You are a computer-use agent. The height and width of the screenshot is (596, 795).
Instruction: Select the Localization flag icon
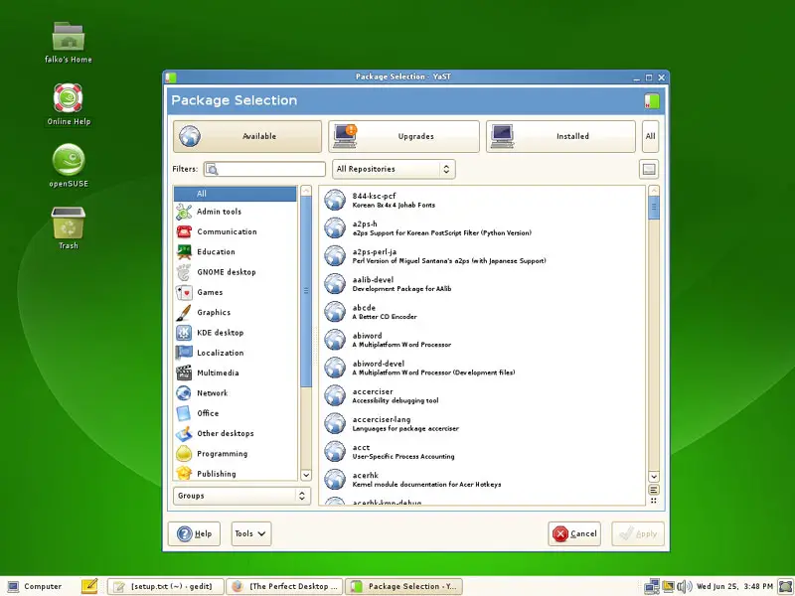coord(184,353)
